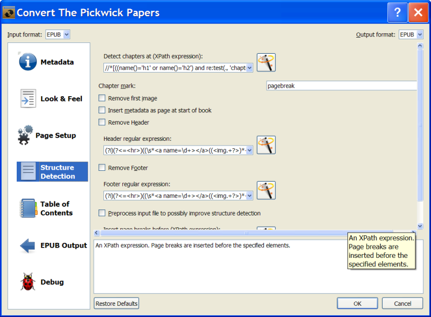The image size is (431, 317).
Task: Click the "Detect chapters at (XPath expression):" label
Action: pos(153,56)
